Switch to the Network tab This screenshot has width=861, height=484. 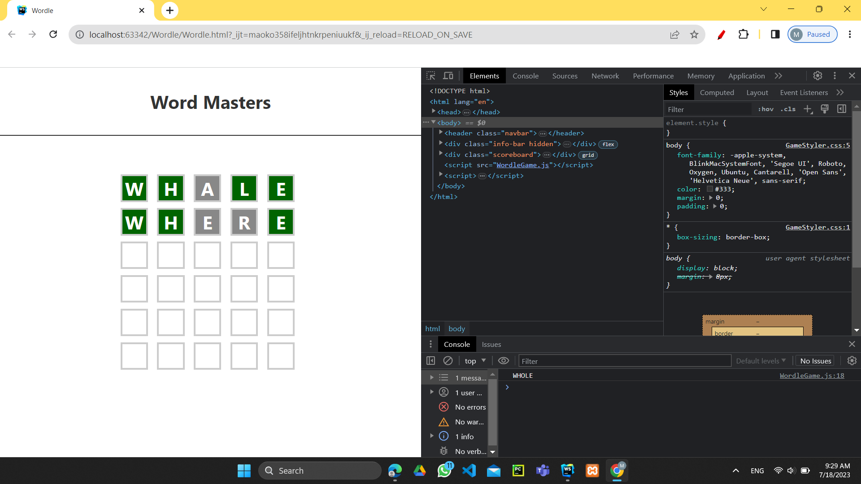coord(605,76)
